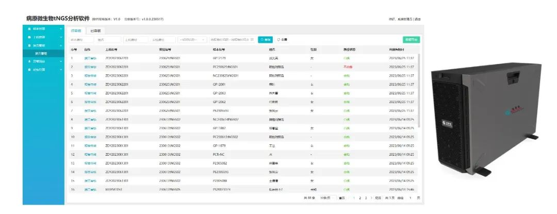557x214 pixels.
Task: Open the calendar icon in the date range filter
Action: point(252,39)
